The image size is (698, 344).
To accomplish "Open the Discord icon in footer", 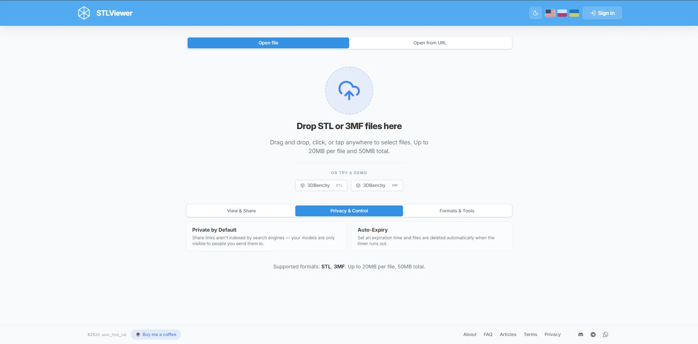I will [x=581, y=335].
